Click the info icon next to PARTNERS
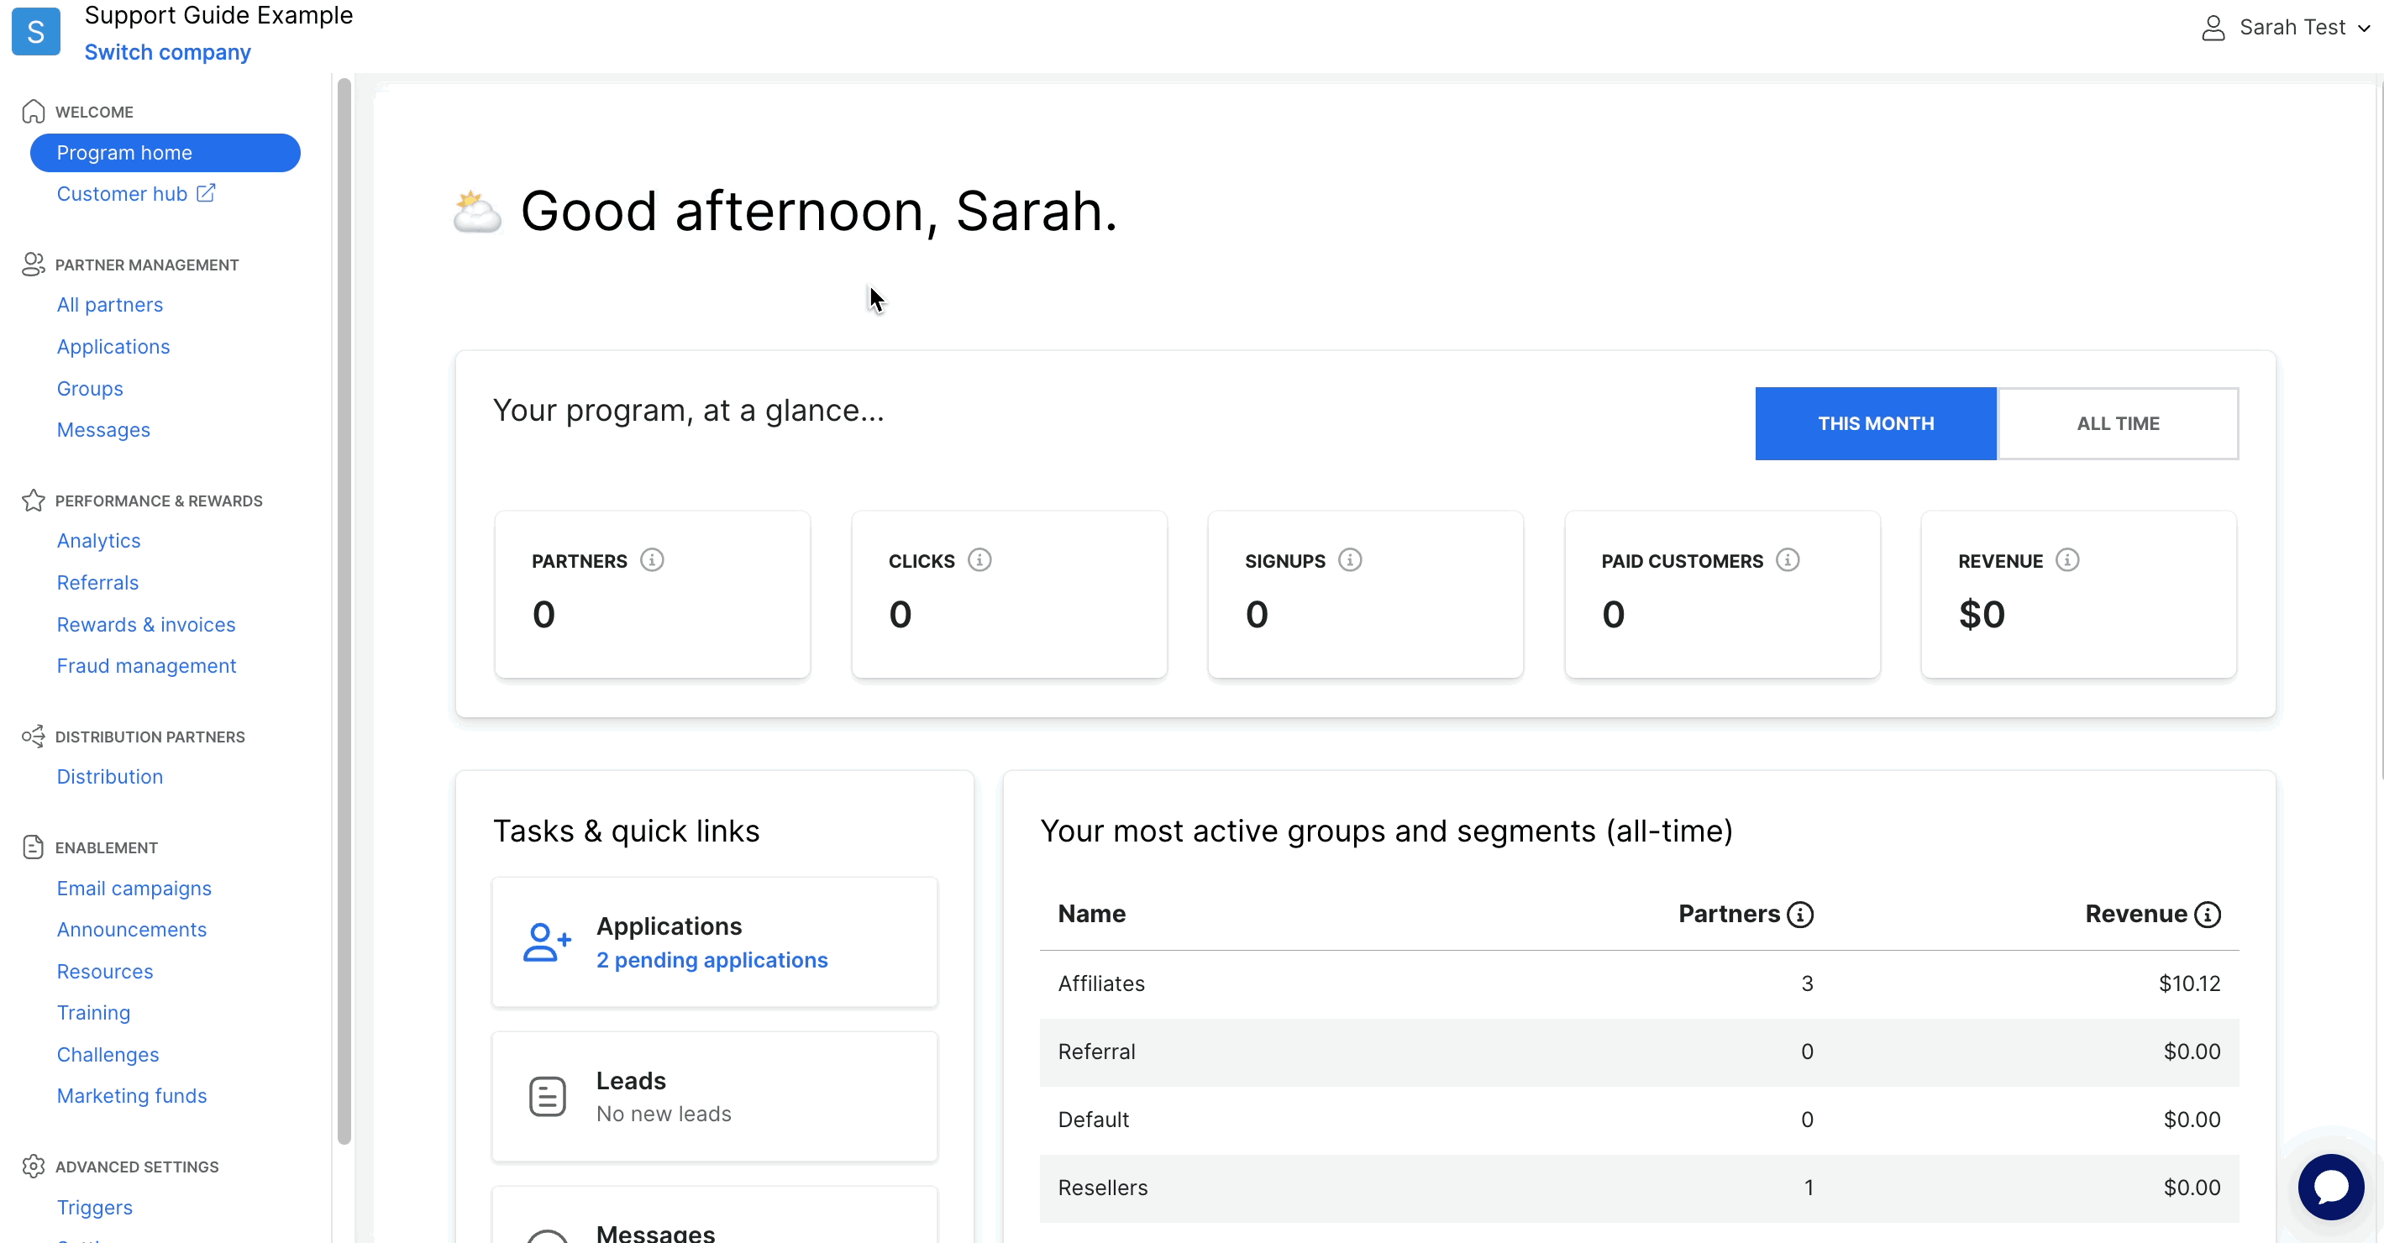 point(652,560)
